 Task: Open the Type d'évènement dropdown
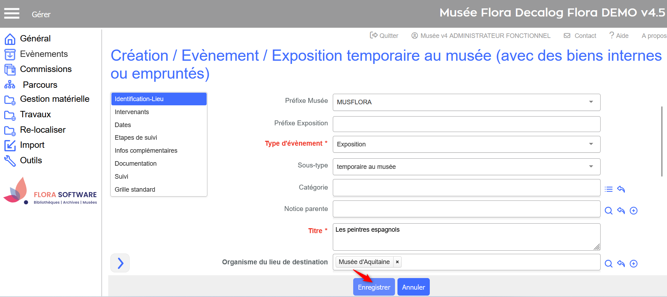[x=591, y=144]
